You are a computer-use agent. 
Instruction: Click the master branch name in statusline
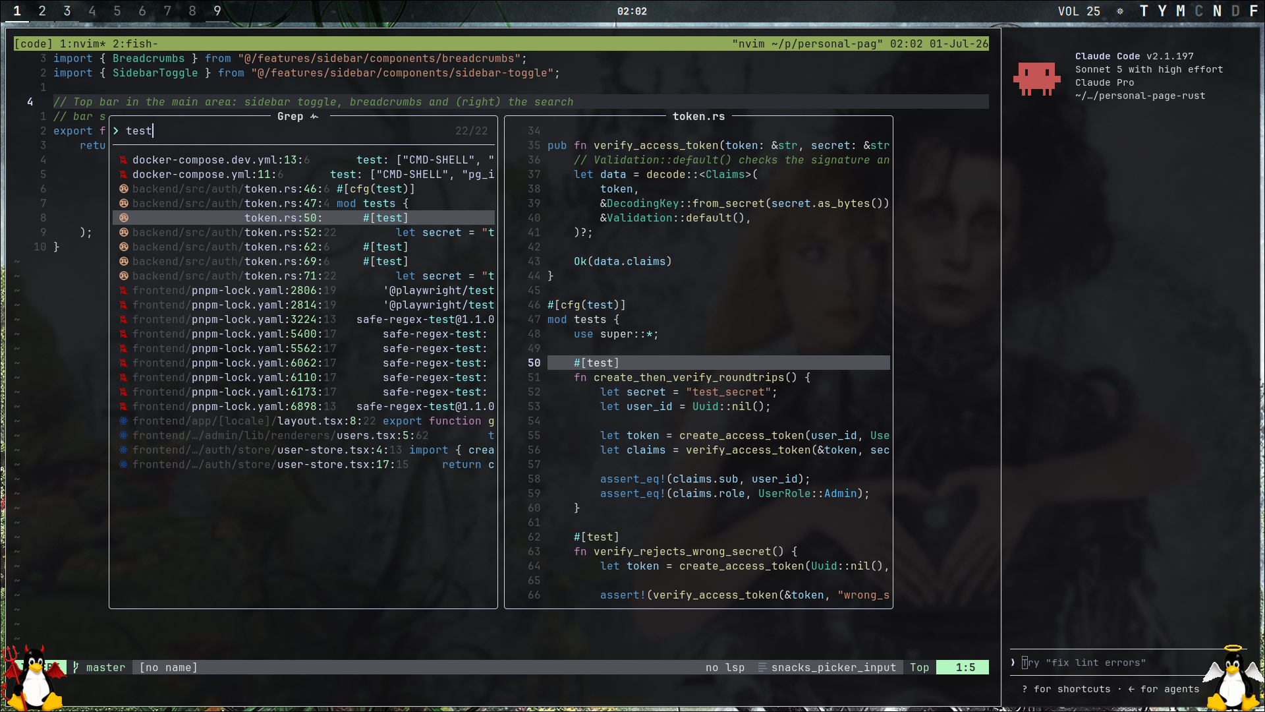105,668
